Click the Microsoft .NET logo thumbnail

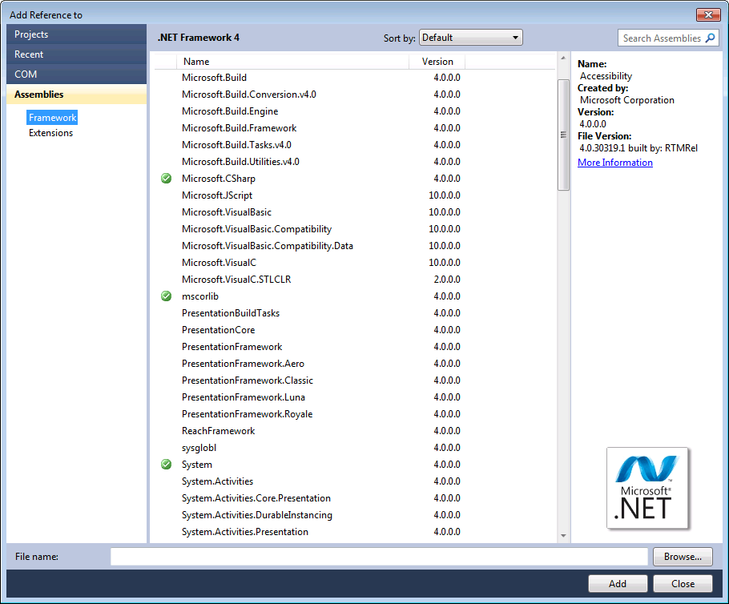click(647, 488)
